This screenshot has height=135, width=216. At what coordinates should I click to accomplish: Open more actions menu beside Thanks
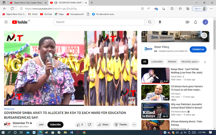pos(134,124)
